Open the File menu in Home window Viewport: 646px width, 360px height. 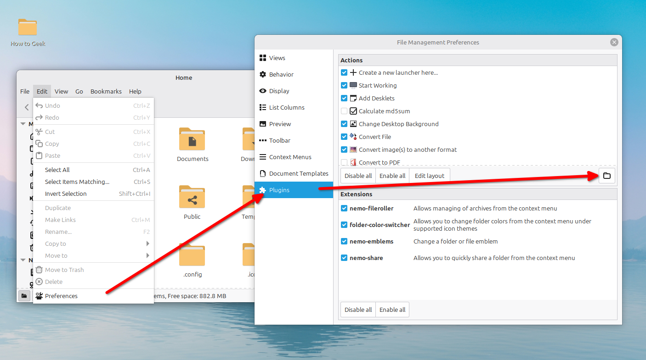coord(25,91)
